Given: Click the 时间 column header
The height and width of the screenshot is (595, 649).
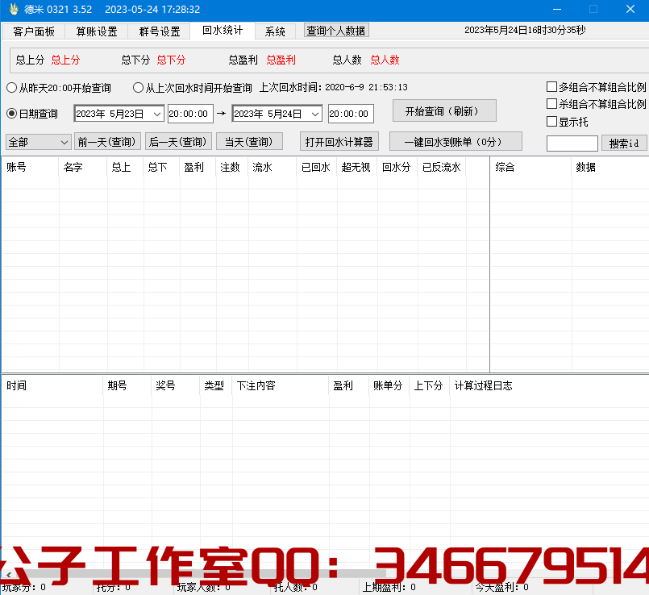Looking at the screenshot, I should [x=52, y=386].
